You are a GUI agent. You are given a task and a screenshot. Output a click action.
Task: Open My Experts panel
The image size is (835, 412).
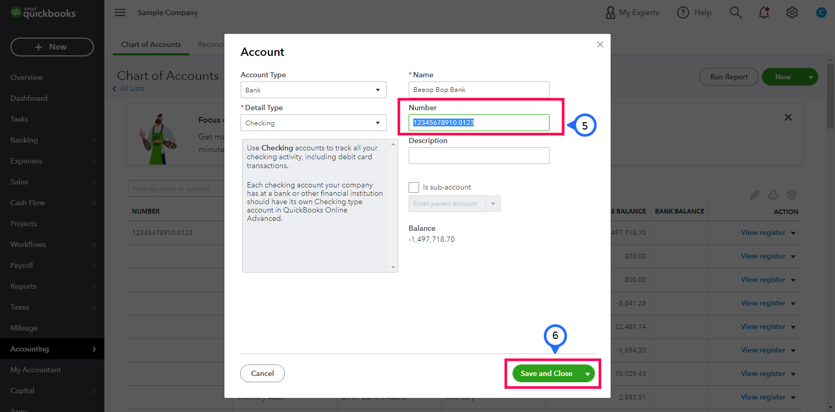pyautogui.click(x=632, y=13)
